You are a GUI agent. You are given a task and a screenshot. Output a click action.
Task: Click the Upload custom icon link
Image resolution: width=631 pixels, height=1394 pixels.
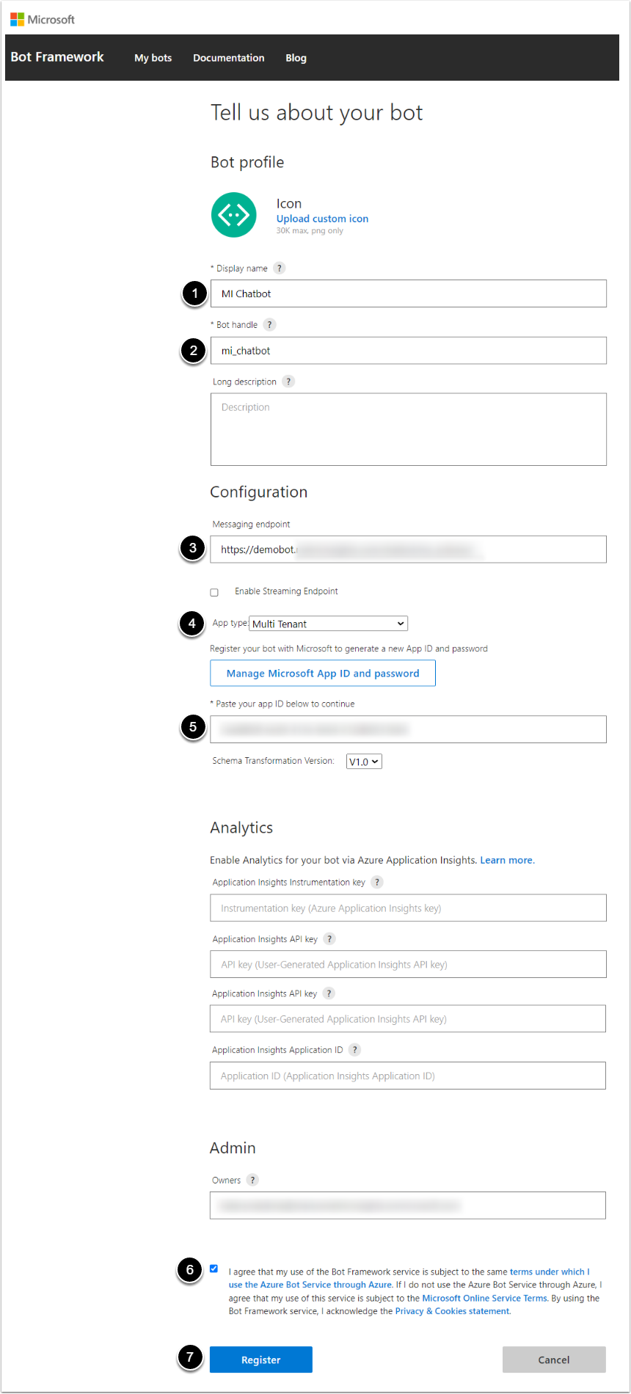[x=322, y=219]
